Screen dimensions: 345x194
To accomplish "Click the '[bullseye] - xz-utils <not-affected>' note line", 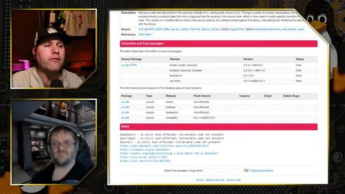I will pos(172,138).
